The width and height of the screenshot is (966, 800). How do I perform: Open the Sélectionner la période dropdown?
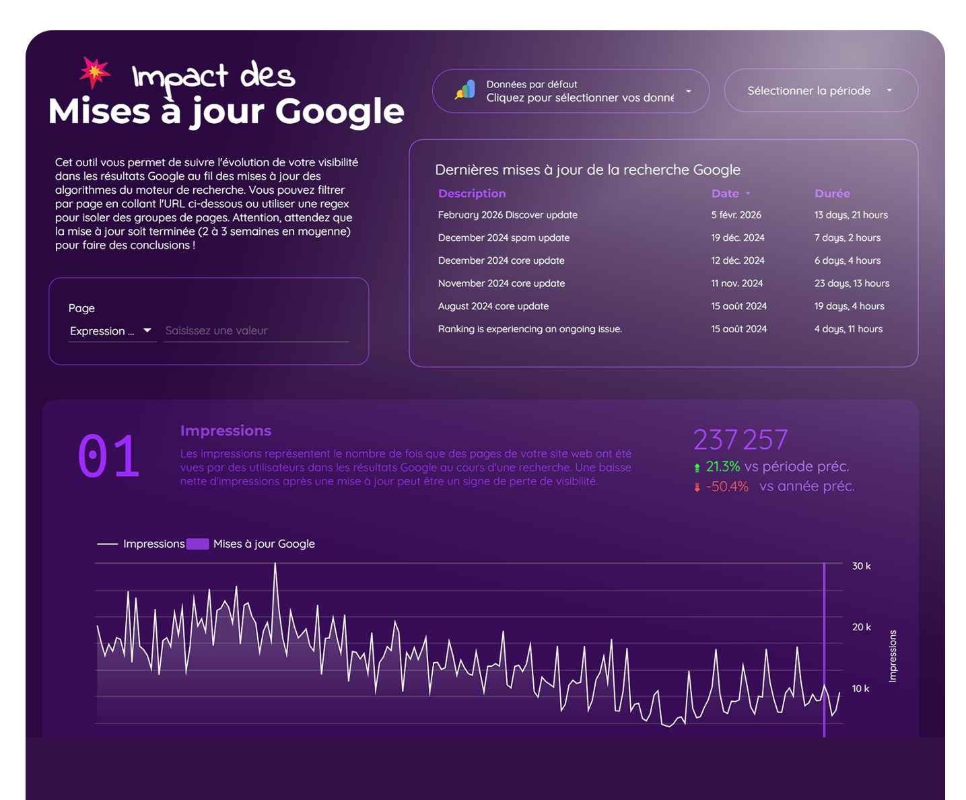(x=820, y=91)
